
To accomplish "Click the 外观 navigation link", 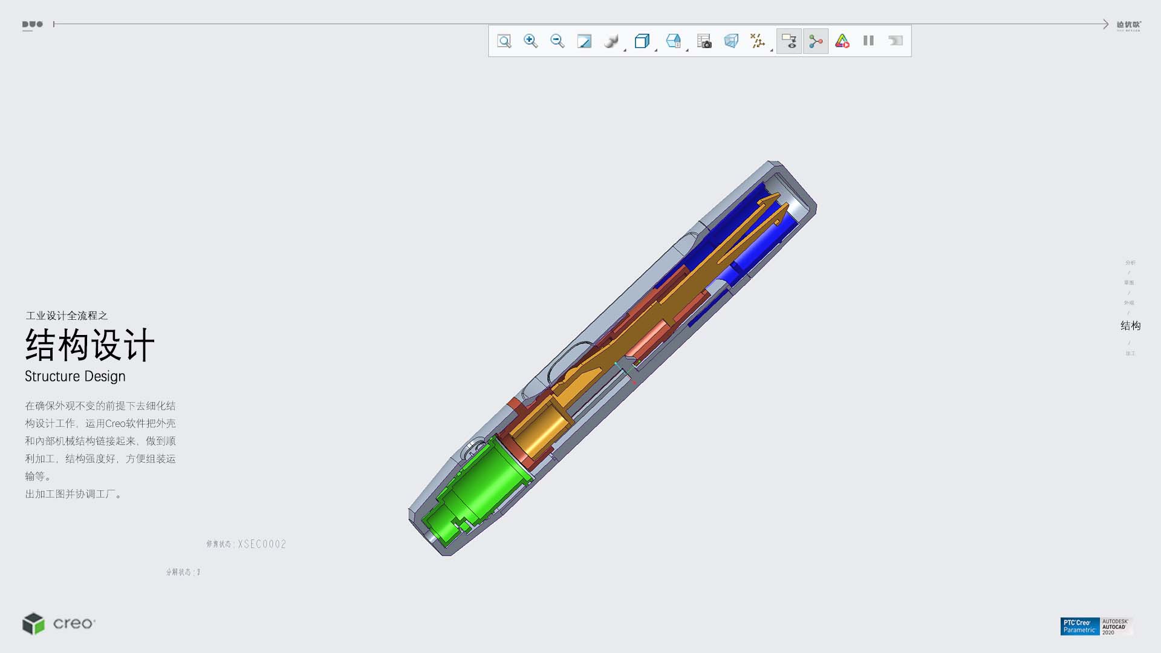I will [x=1129, y=303].
